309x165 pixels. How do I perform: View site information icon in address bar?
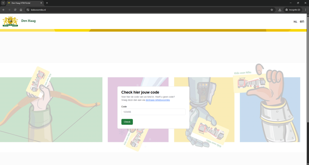[28, 10]
